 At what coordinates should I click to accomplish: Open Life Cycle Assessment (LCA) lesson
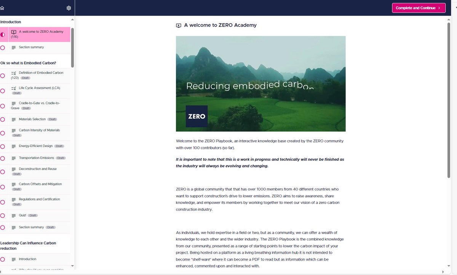click(35, 91)
